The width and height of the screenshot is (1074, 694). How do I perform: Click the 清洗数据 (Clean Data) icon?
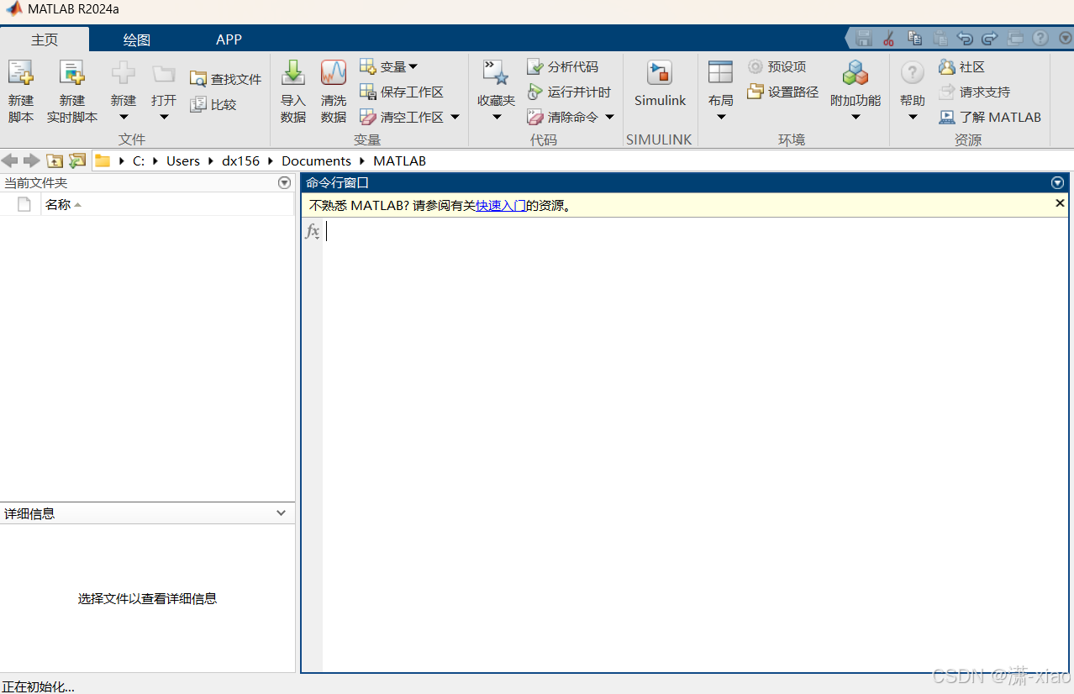tap(334, 73)
